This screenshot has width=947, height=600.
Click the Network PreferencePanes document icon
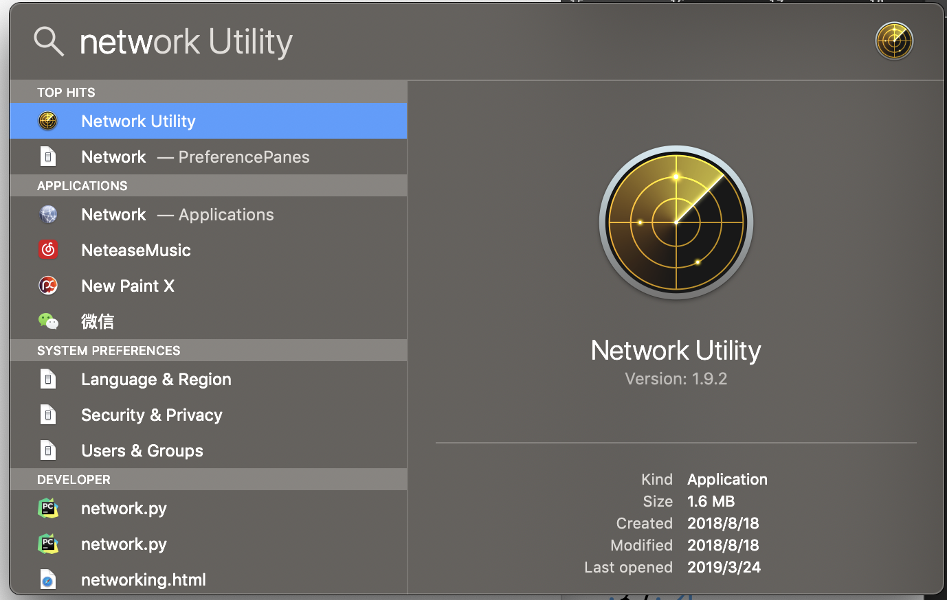[48, 157]
